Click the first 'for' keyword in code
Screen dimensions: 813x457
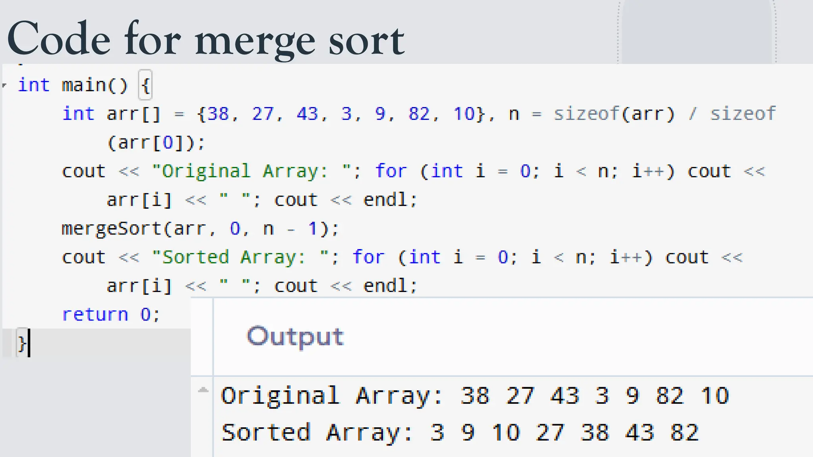coord(391,171)
